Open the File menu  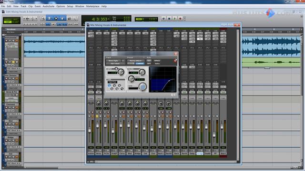tap(3, 6)
